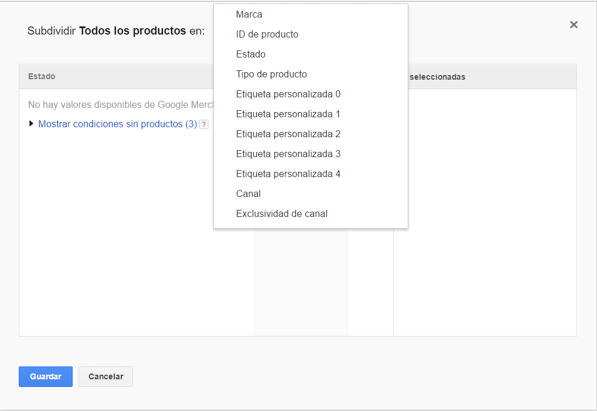Select Marca from the dropdown list
Screen dimensions: 597x411
point(311,15)
